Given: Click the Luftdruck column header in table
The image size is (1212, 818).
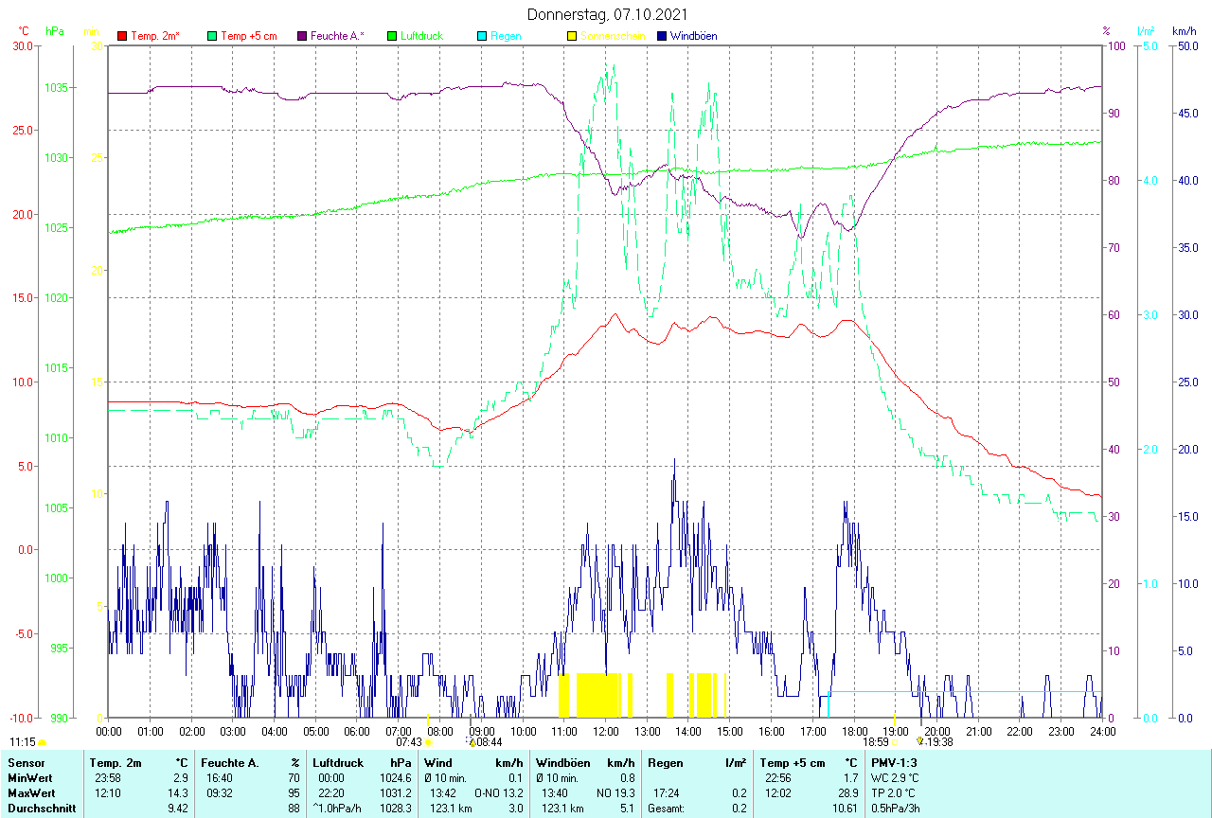Looking at the screenshot, I should click(x=336, y=763).
